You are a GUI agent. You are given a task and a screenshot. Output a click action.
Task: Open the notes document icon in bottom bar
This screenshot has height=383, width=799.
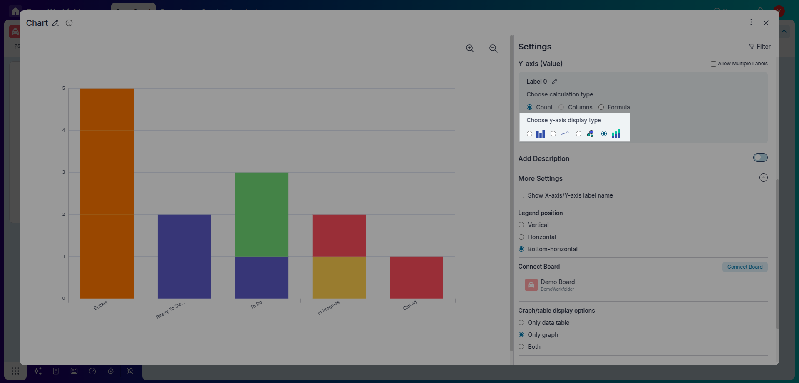point(56,371)
